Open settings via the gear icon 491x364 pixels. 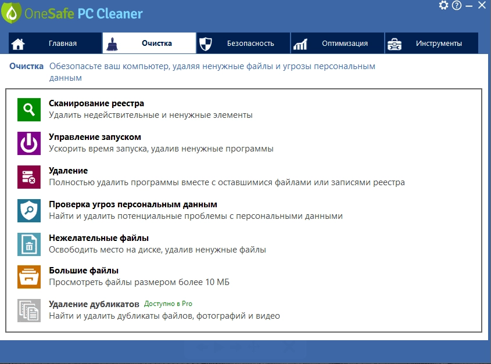click(443, 5)
